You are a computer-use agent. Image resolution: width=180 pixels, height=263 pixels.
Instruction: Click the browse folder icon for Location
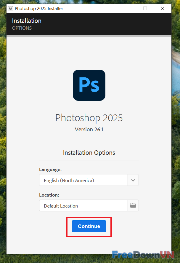coord(133,205)
